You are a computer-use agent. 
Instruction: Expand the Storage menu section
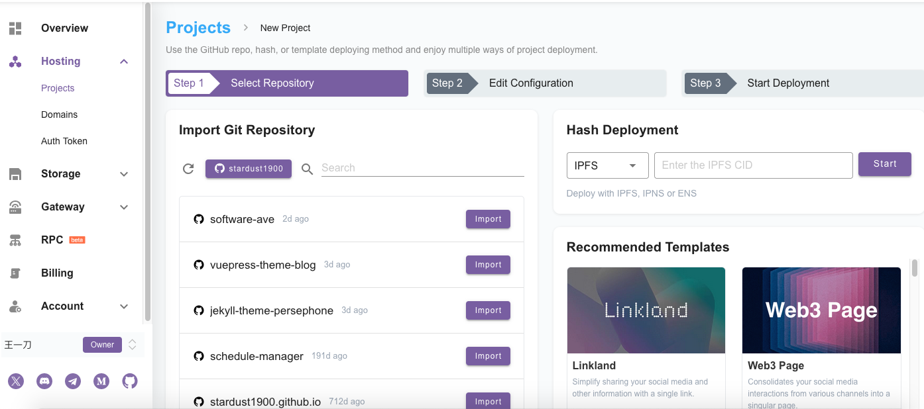(x=123, y=174)
